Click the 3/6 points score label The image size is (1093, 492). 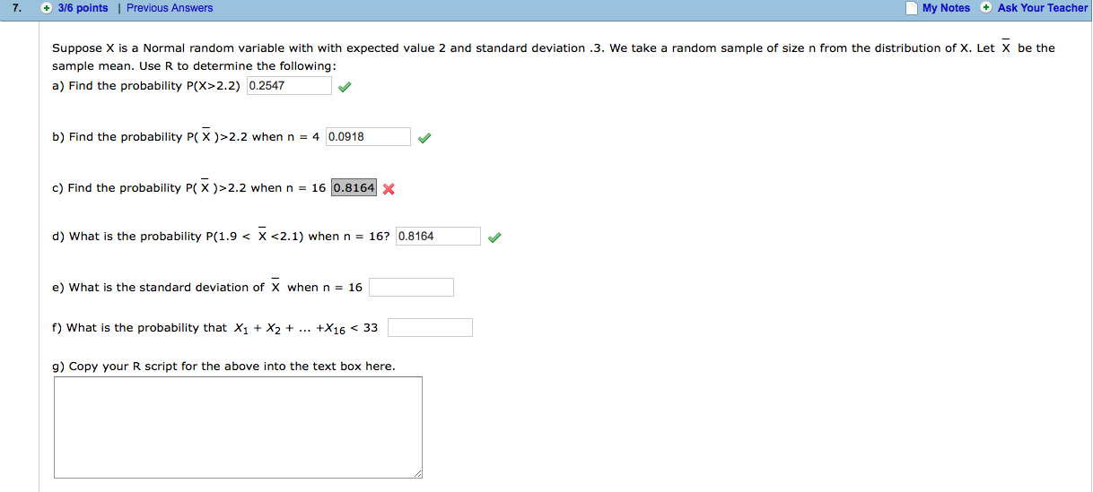click(83, 8)
